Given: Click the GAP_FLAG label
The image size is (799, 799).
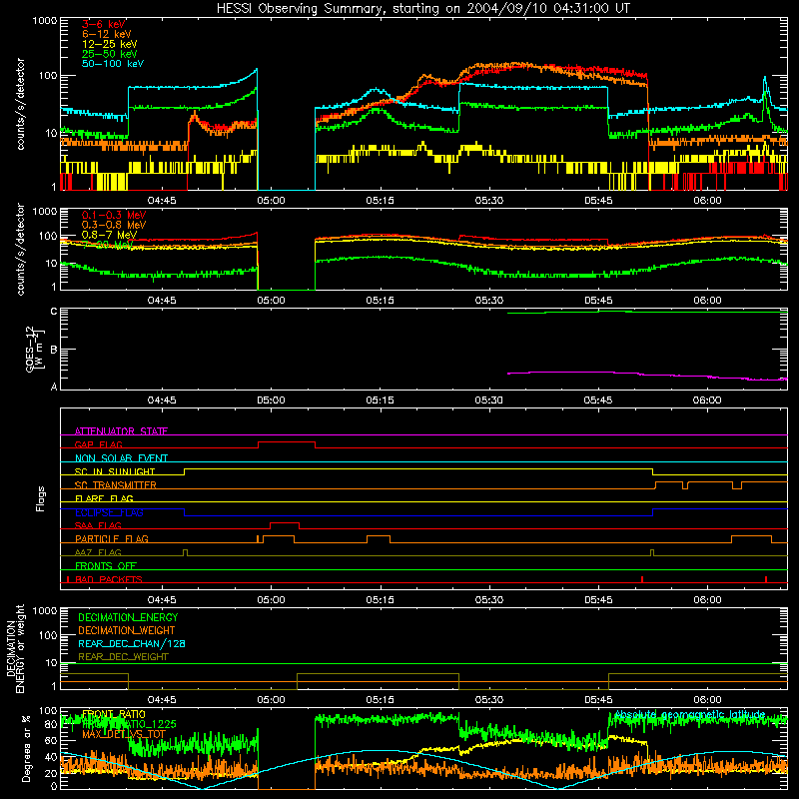Looking at the screenshot, I should (x=98, y=444).
